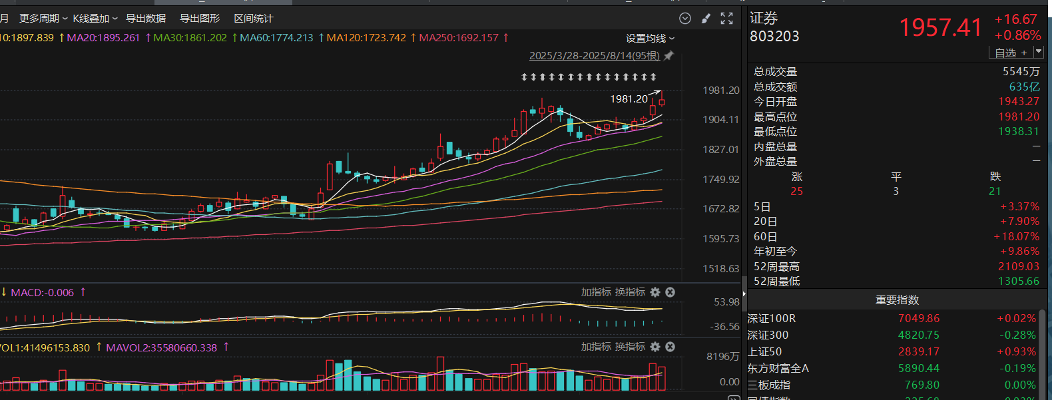Click 换指标 in volume panel

(x=631, y=347)
